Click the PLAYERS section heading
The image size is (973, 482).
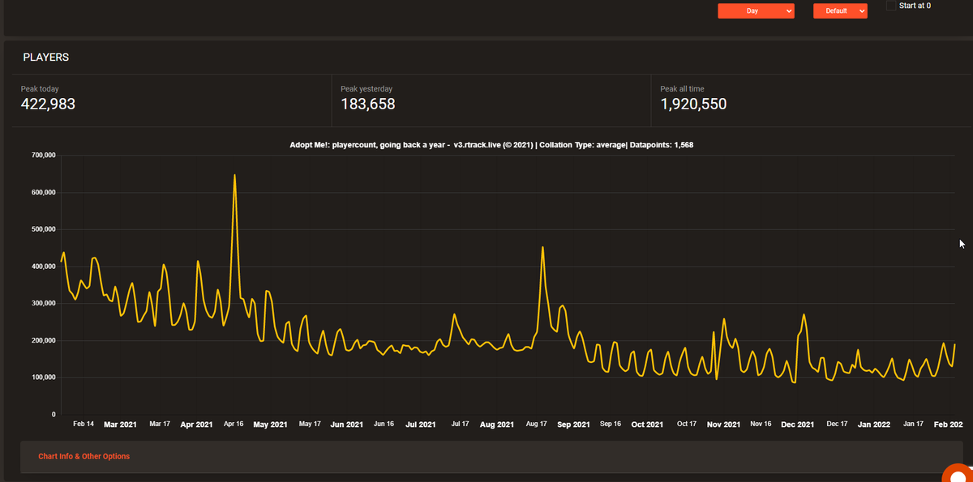(45, 58)
